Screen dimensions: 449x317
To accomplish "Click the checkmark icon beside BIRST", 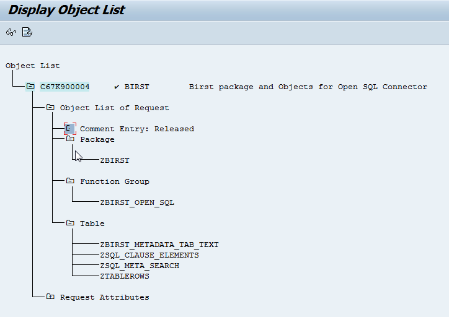I will coord(117,87).
